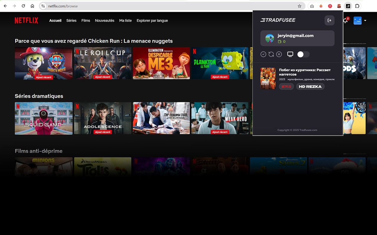This screenshot has width=377, height=235.
Task: Click the monitor screen icon in Tradfusee
Action: pyautogui.click(x=290, y=54)
